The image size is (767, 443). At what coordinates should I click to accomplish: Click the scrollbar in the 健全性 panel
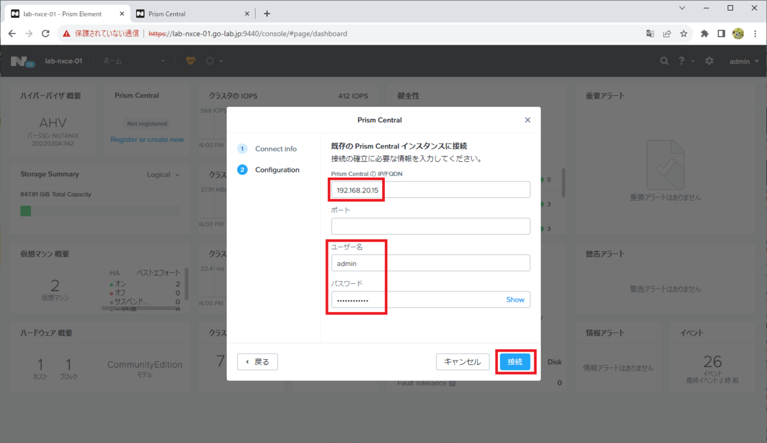pyautogui.click(x=563, y=182)
